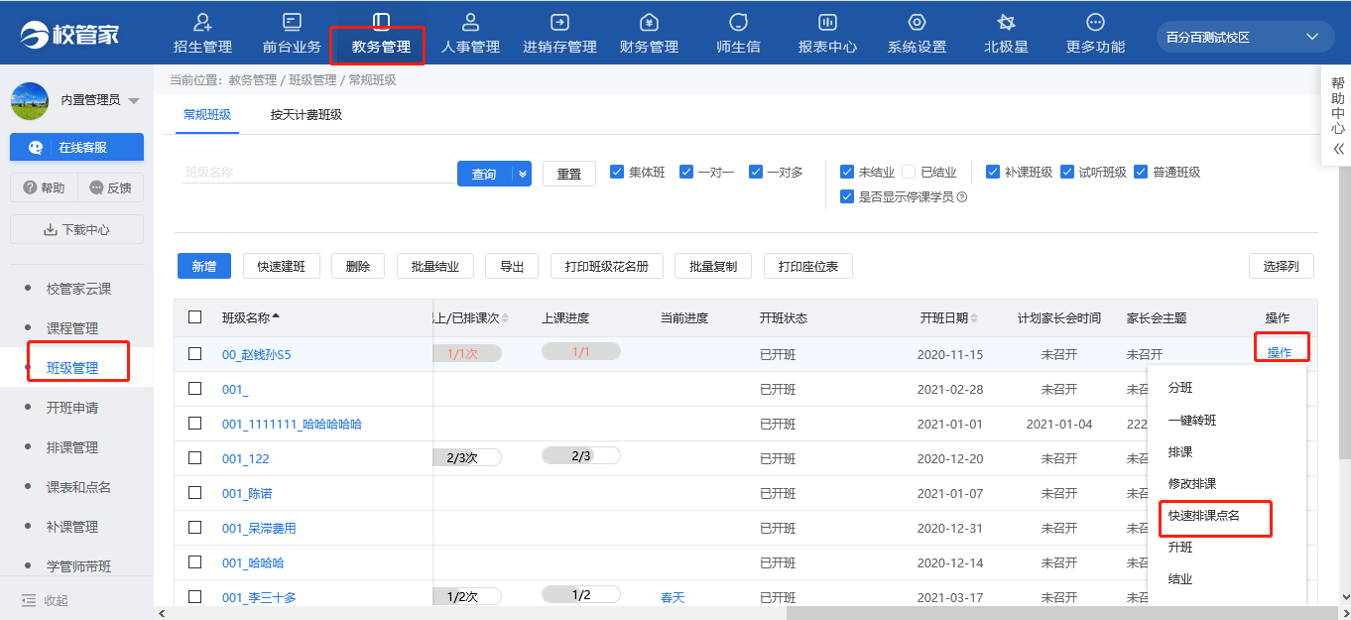Click the 快速建班 button
The image size is (1351, 620).
282,266
